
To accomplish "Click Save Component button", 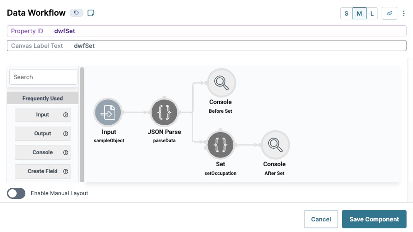I will click(374, 219).
